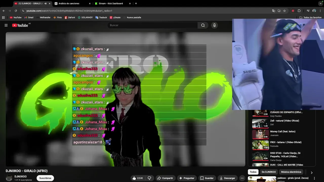
Task: Click the Descargar download button
Action: point(227,178)
